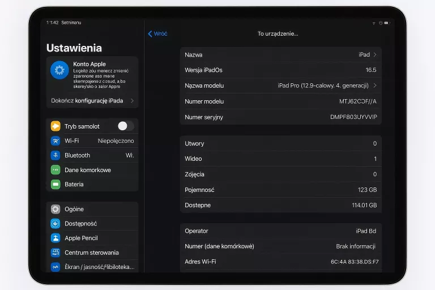Open Nazwa modelu details chevron
435x290 pixels.
point(375,86)
